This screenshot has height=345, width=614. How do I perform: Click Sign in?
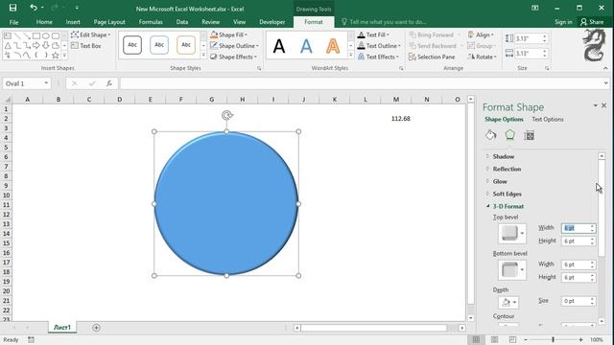pyautogui.click(x=563, y=22)
